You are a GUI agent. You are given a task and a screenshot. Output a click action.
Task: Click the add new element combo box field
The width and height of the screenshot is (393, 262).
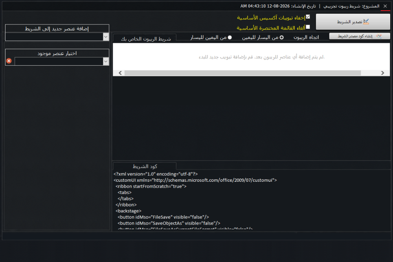pyautogui.click(x=54, y=37)
